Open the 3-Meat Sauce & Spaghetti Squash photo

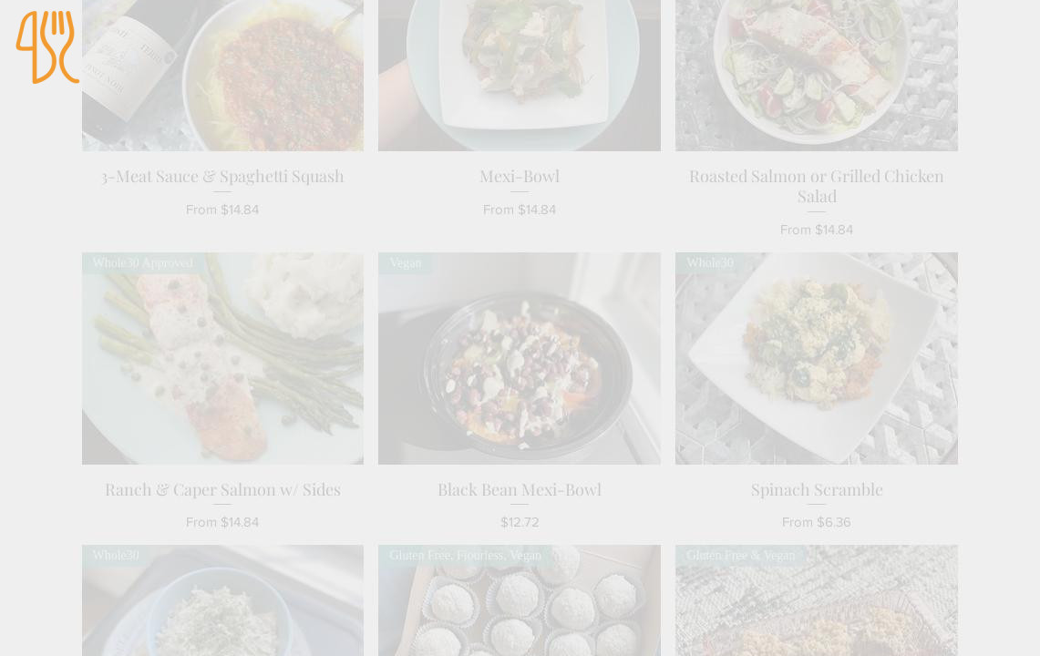222,76
